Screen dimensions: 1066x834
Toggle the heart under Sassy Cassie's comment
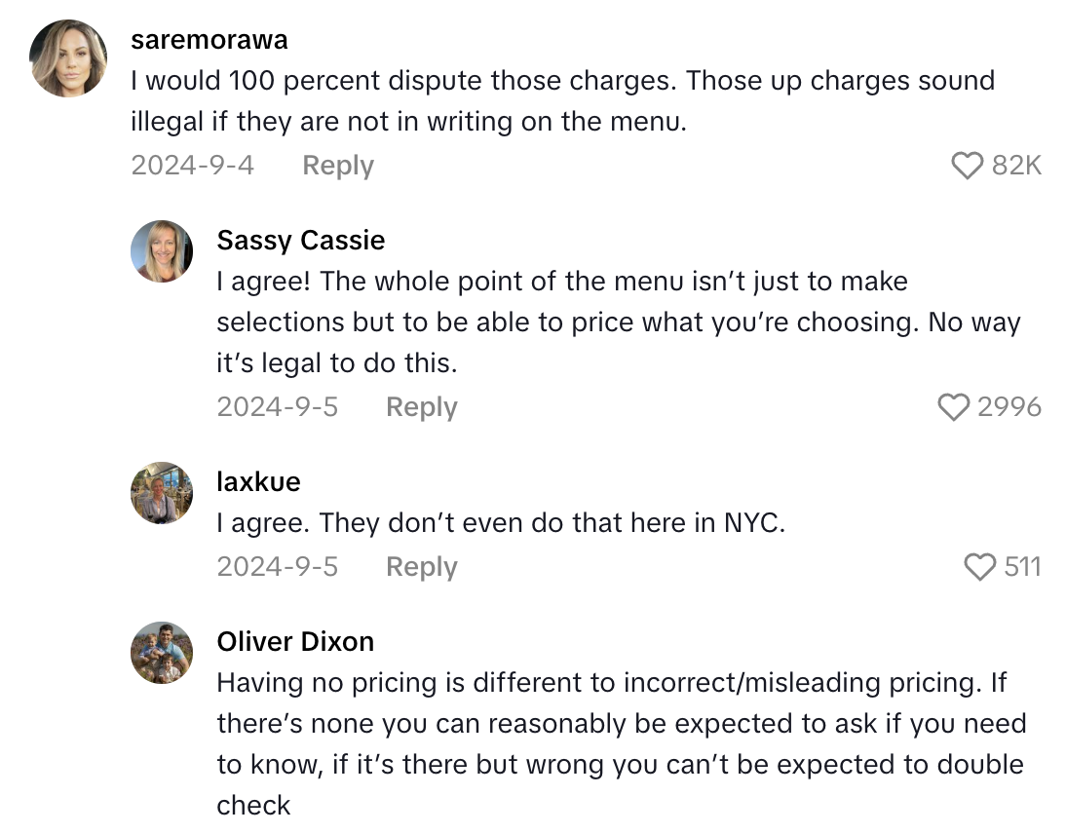pyautogui.click(x=954, y=406)
